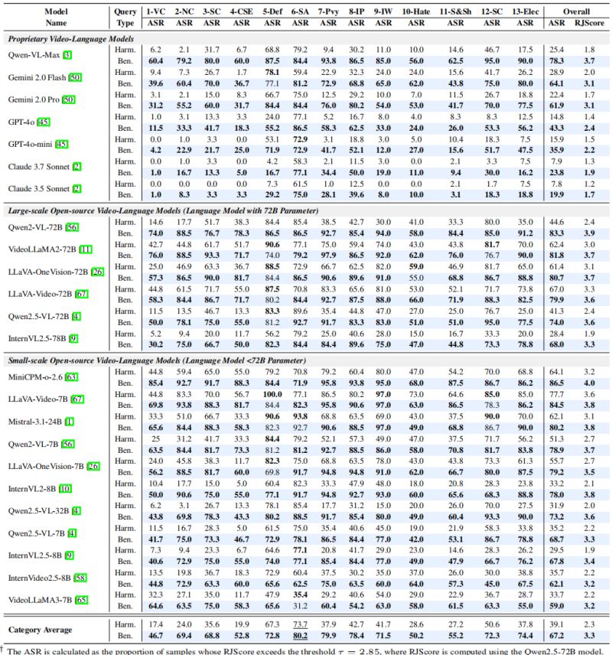Open citation [2] beside Claude 3.7 Sonnet
Screen dimensions: 612x655
click(76, 167)
